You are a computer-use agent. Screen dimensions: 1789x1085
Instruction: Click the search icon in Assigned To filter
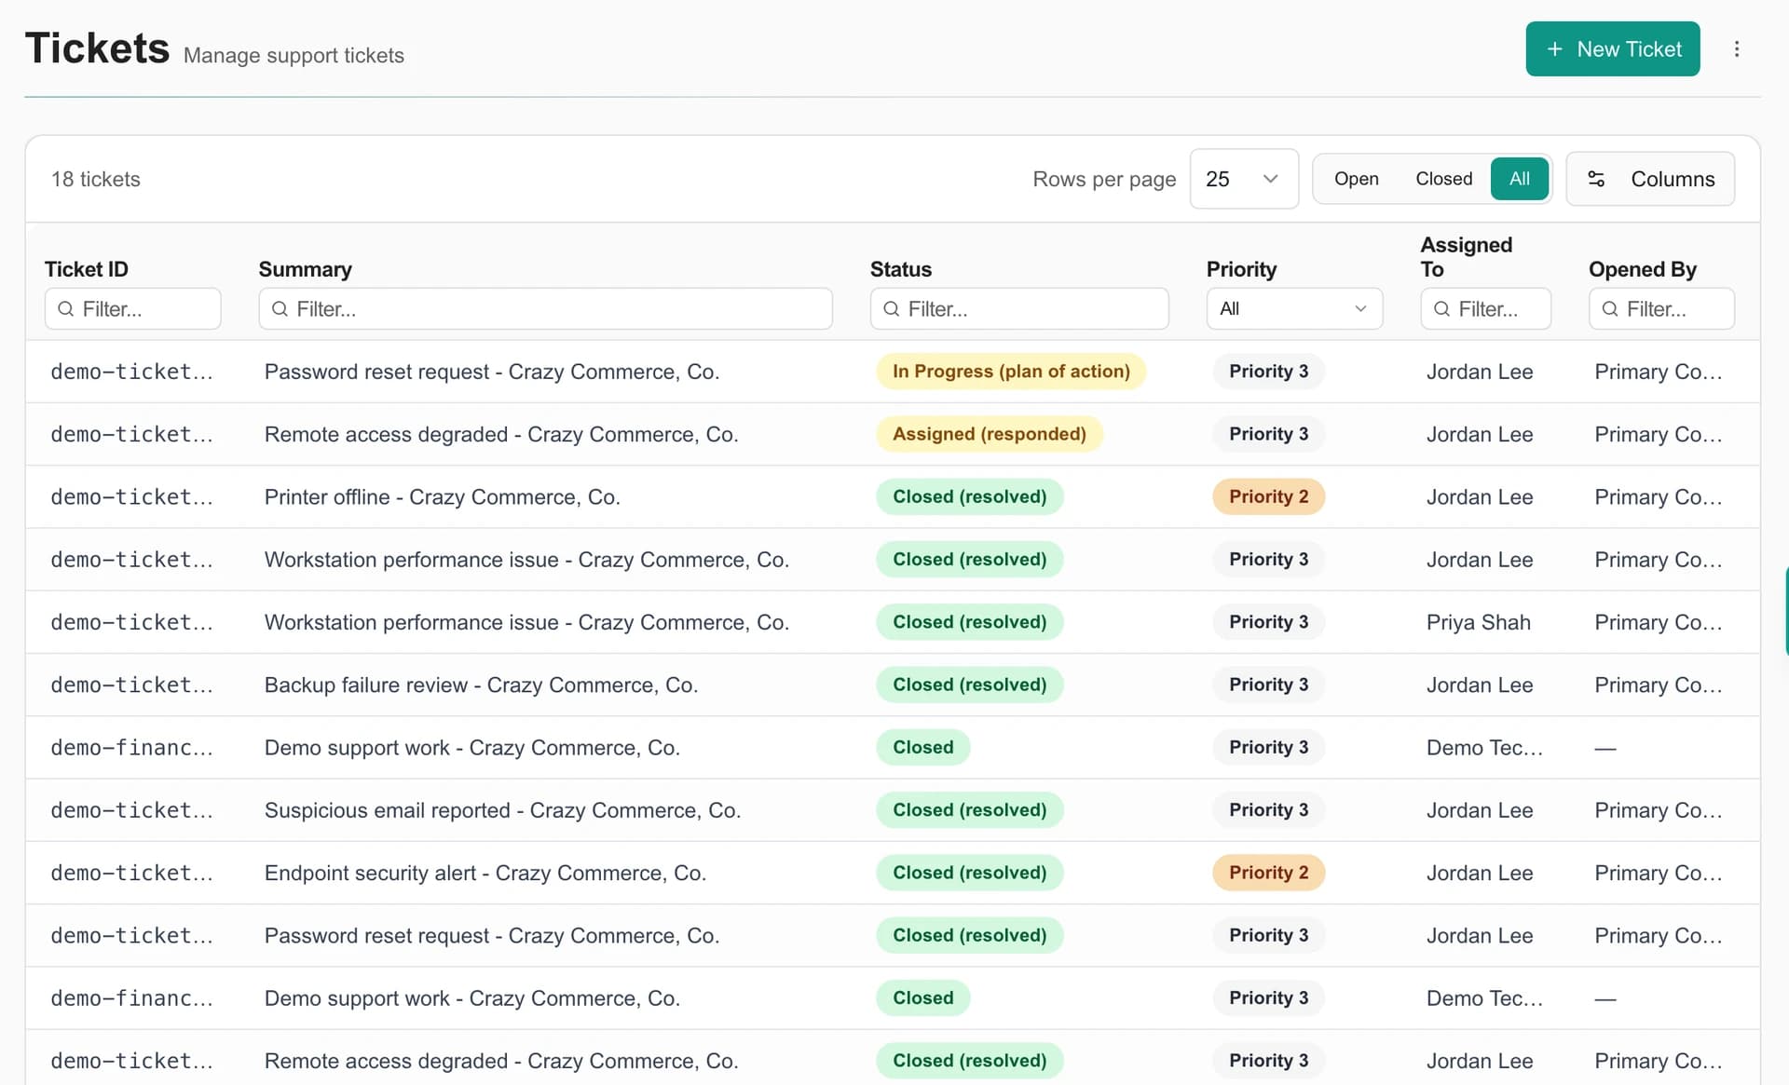1441,309
